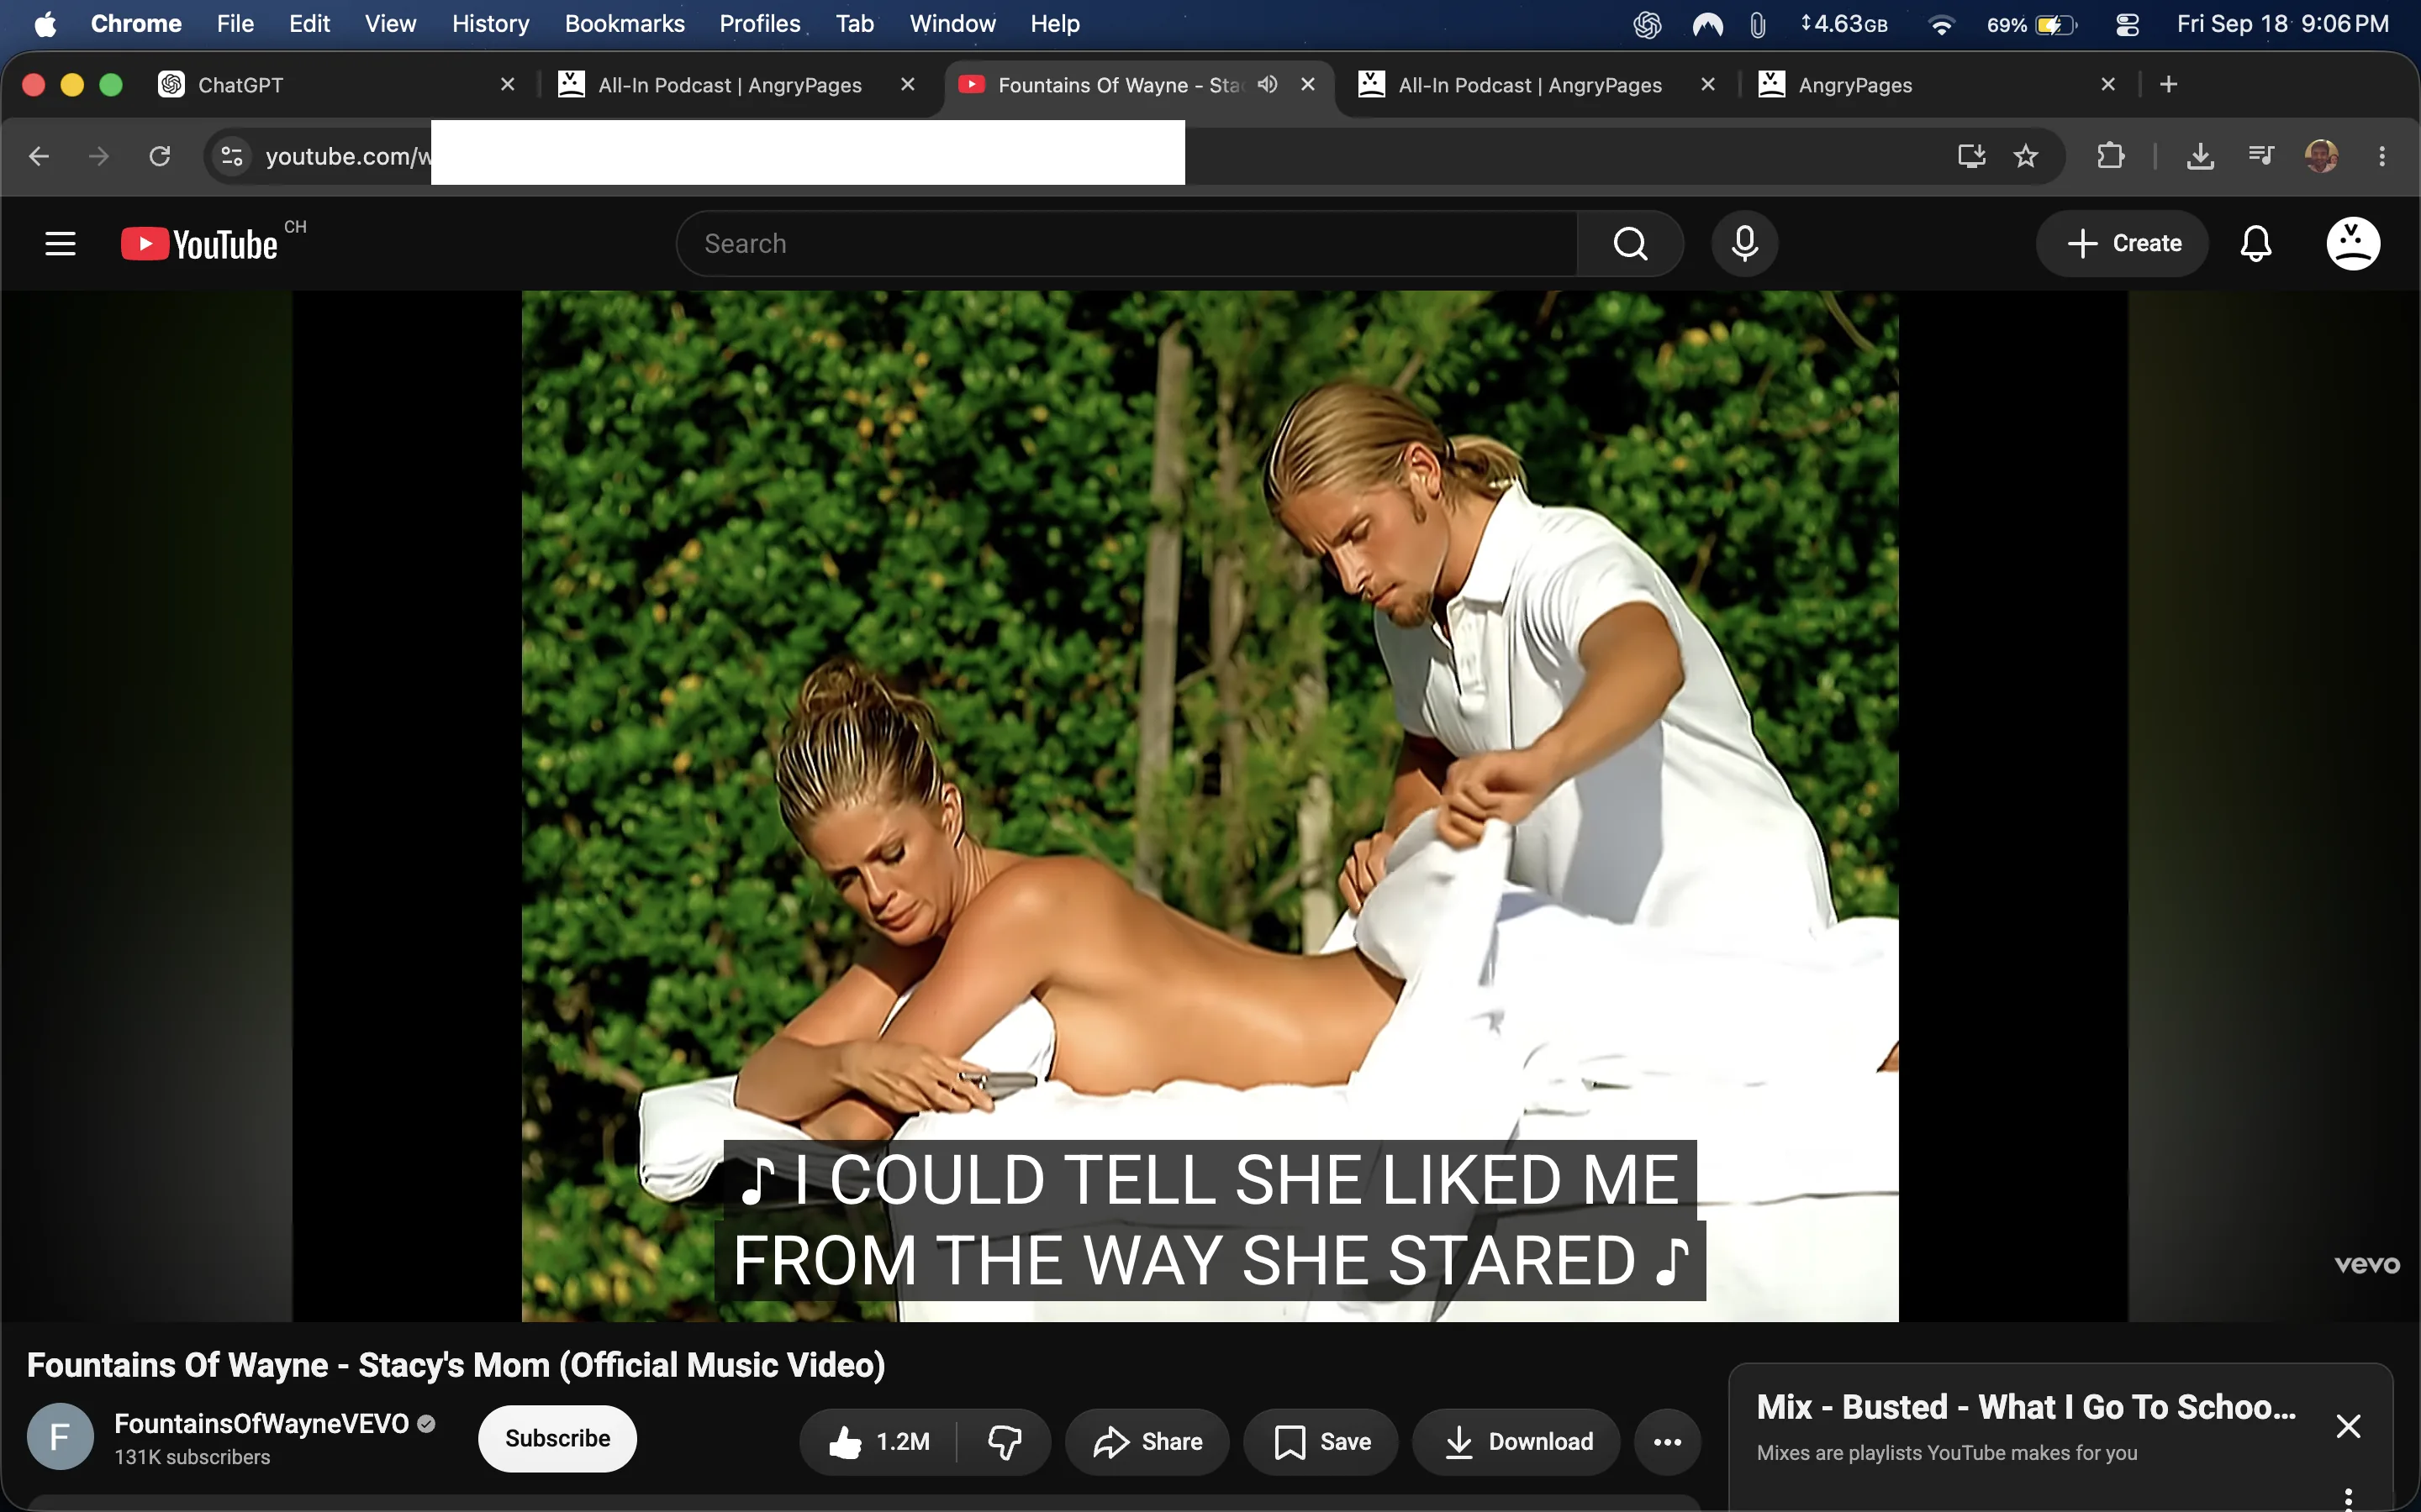Open the Chrome three-dot menu
The height and width of the screenshot is (1512, 2421).
click(x=2382, y=156)
